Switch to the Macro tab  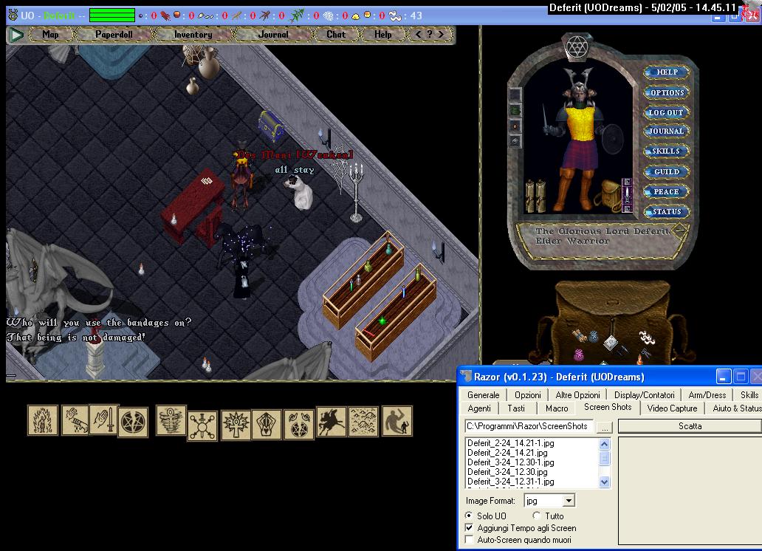pos(557,408)
